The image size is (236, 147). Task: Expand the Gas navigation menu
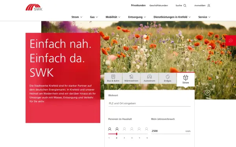coord(94,17)
